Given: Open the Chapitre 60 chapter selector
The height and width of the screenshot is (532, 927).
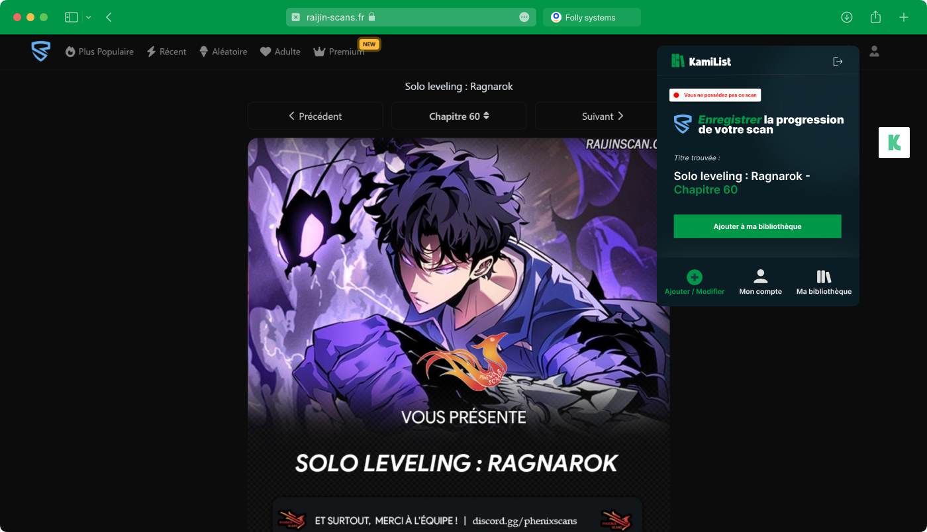Looking at the screenshot, I should (459, 116).
